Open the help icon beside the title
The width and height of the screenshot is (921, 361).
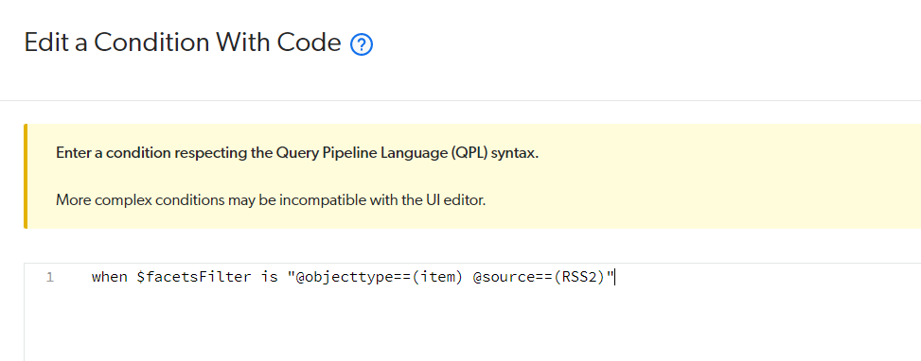362,44
